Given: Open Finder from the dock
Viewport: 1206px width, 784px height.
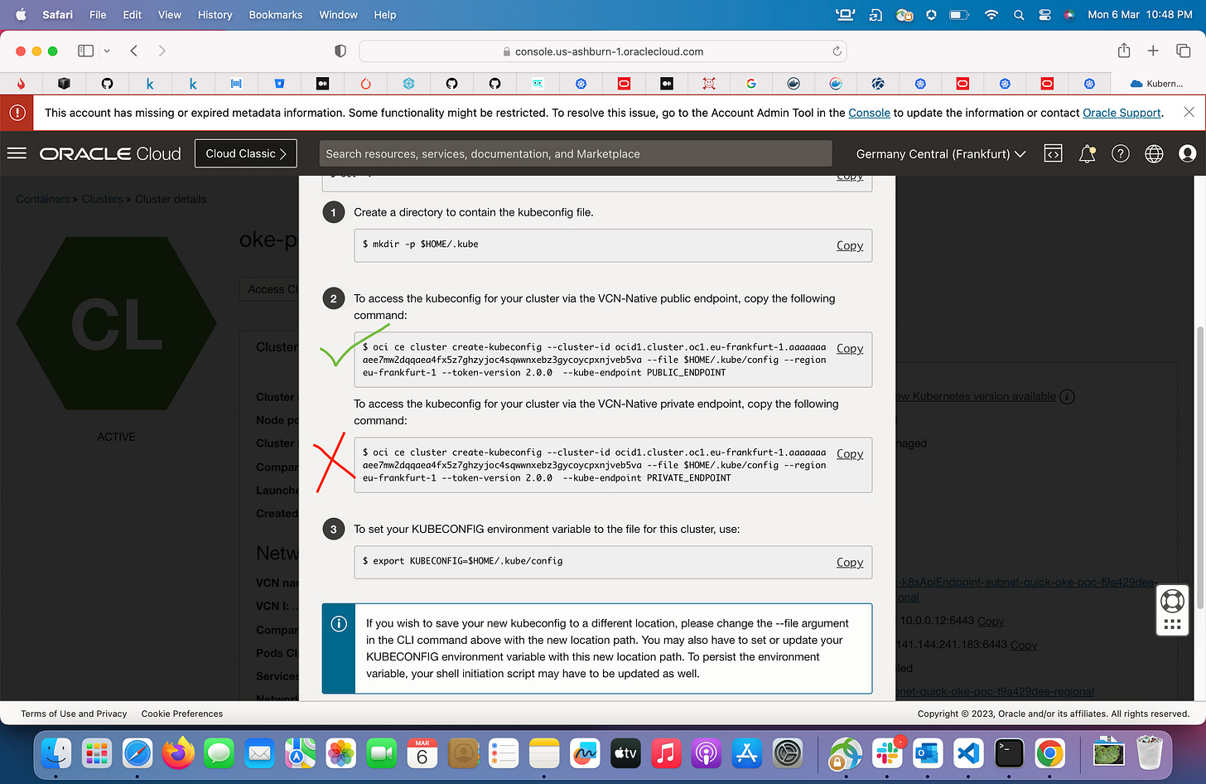Looking at the screenshot, I should [x=56, y=753].
